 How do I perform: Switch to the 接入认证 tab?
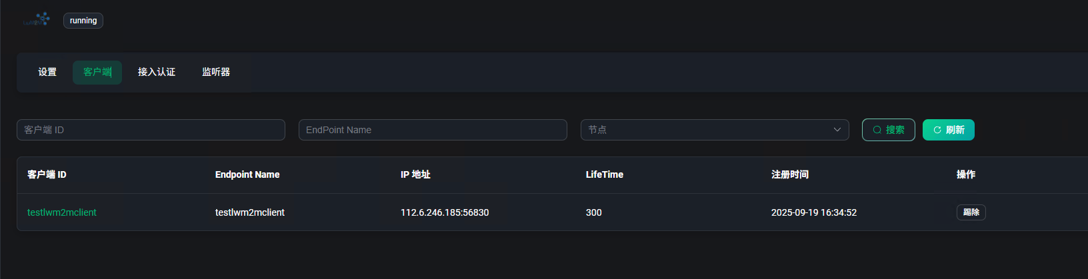point(157,72)
